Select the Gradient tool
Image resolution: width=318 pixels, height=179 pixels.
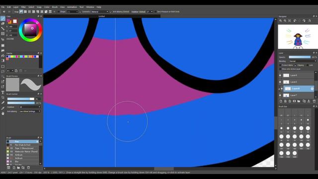tap(2, 61)
